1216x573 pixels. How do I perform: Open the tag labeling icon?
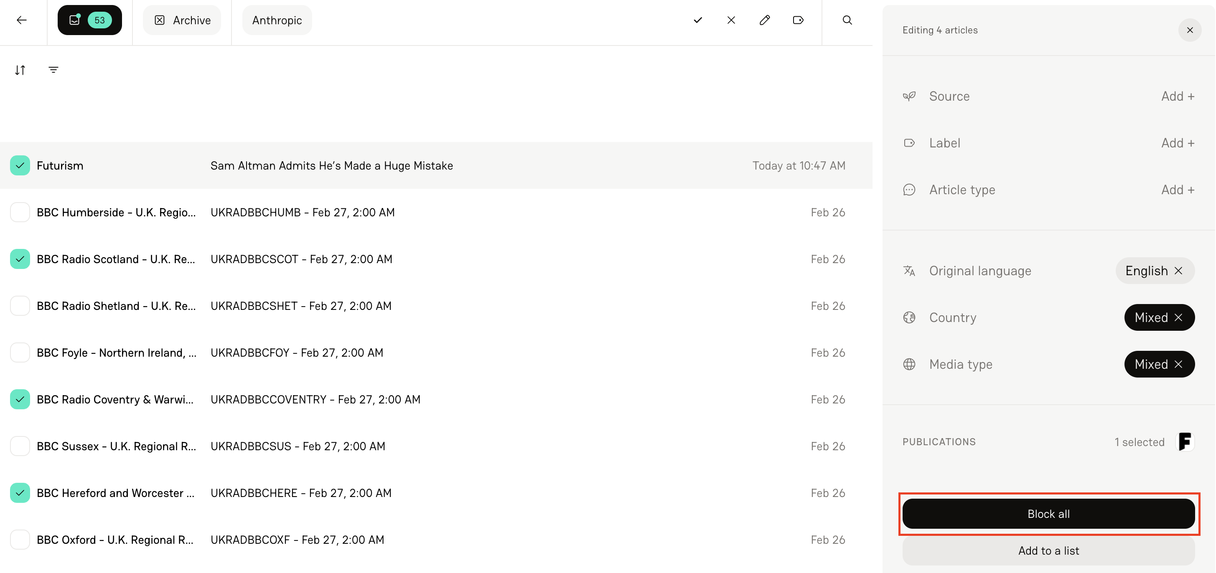pos(798,20)
